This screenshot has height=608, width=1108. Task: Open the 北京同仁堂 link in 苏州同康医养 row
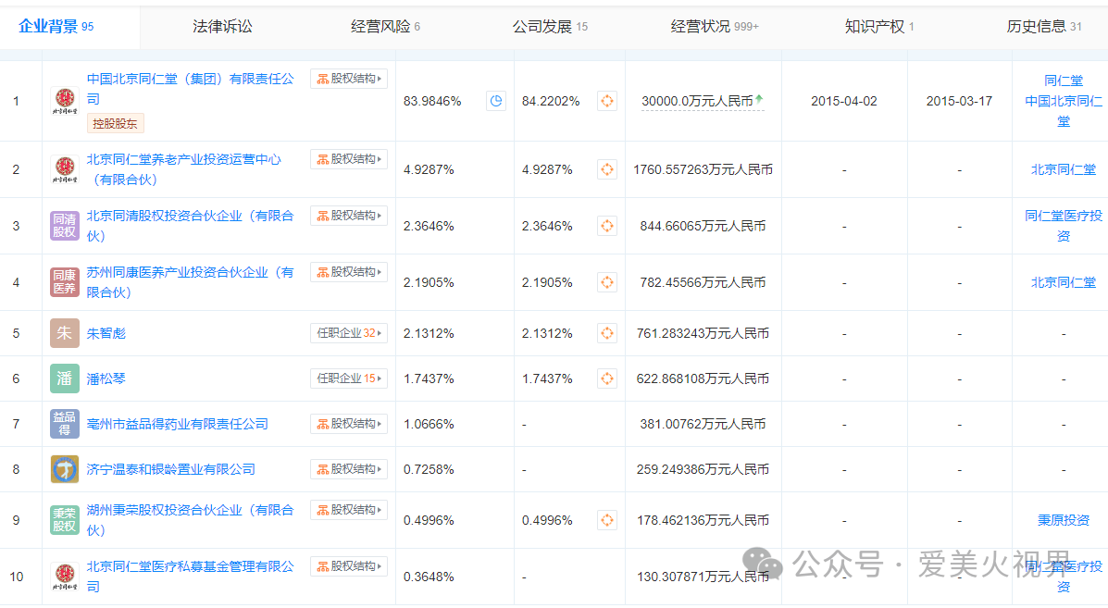pos(1064,282)
